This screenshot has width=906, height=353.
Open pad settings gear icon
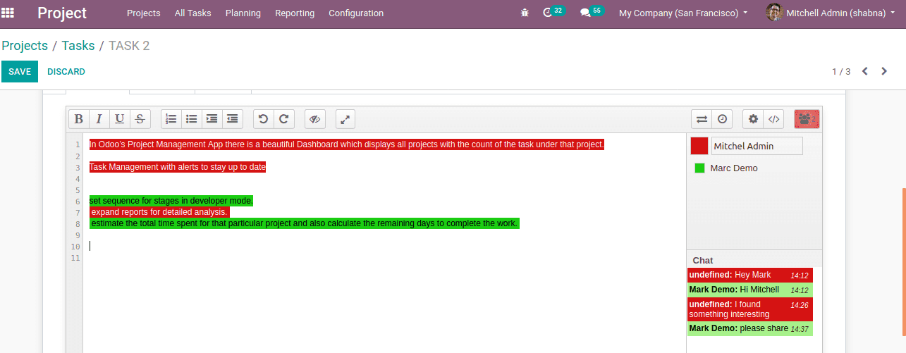(x=753, y=119)
